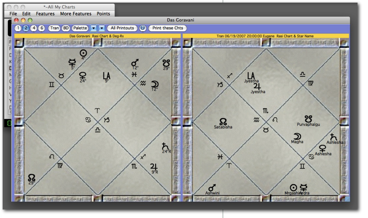Select Saturn symbol at 24°R in left chart

pyautogui.click(x=165, y=146)
